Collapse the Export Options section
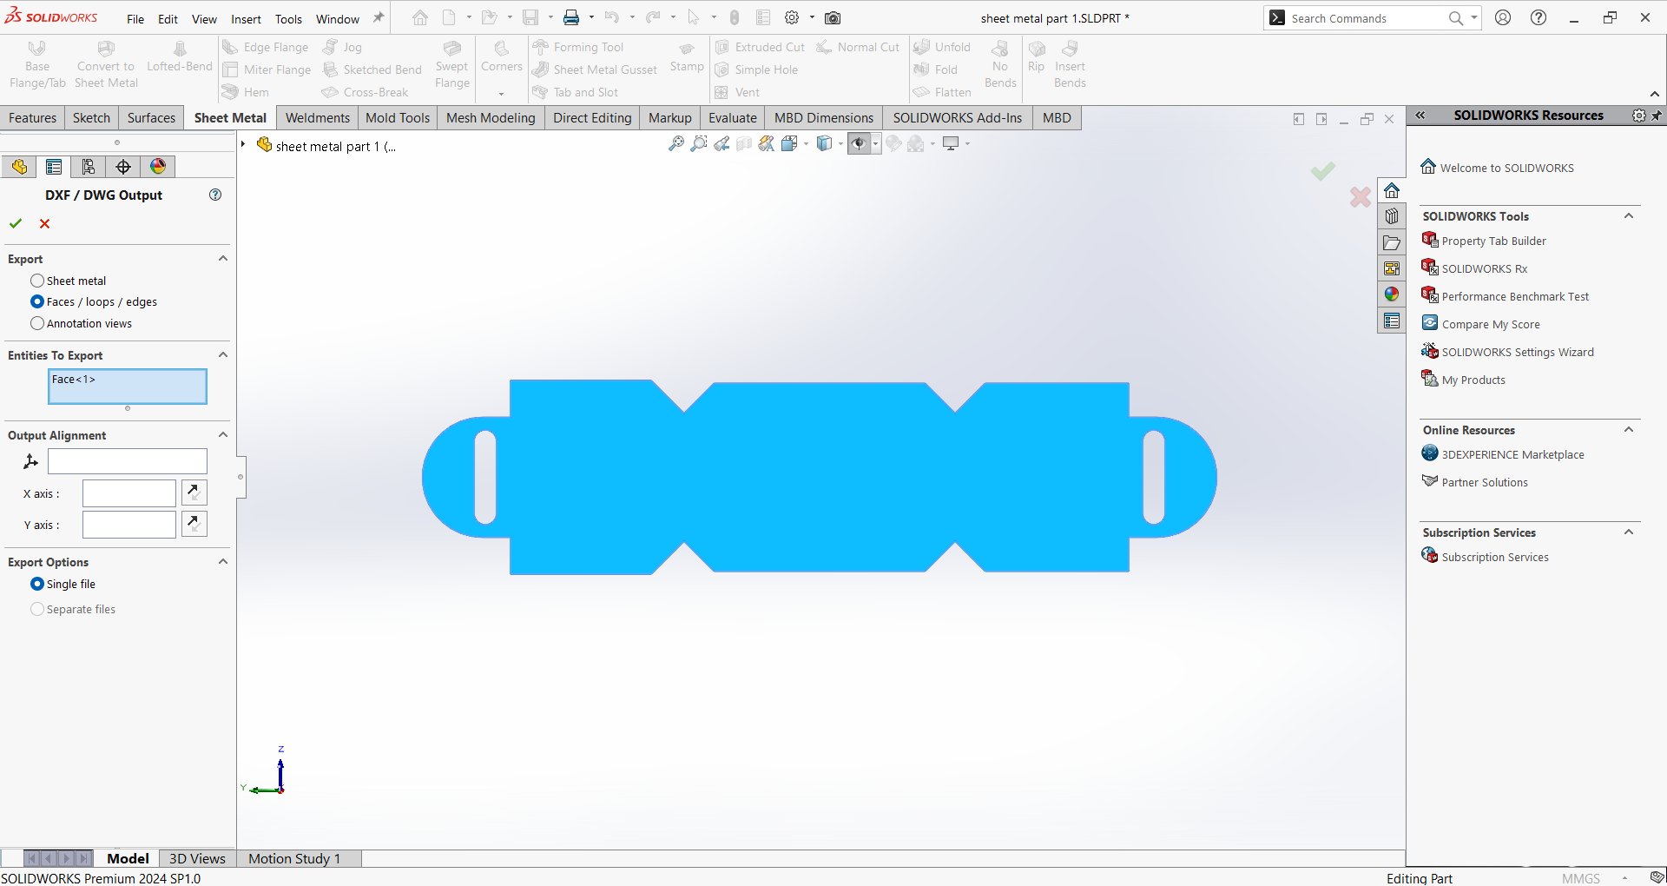 pos(223,562)
